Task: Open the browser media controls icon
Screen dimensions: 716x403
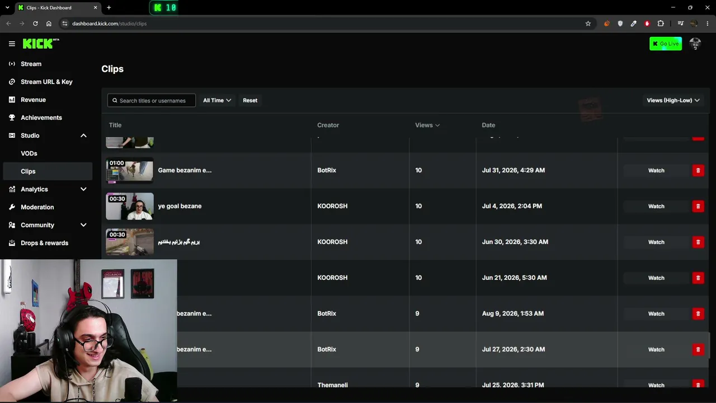Action: click(x=680, y=24)
